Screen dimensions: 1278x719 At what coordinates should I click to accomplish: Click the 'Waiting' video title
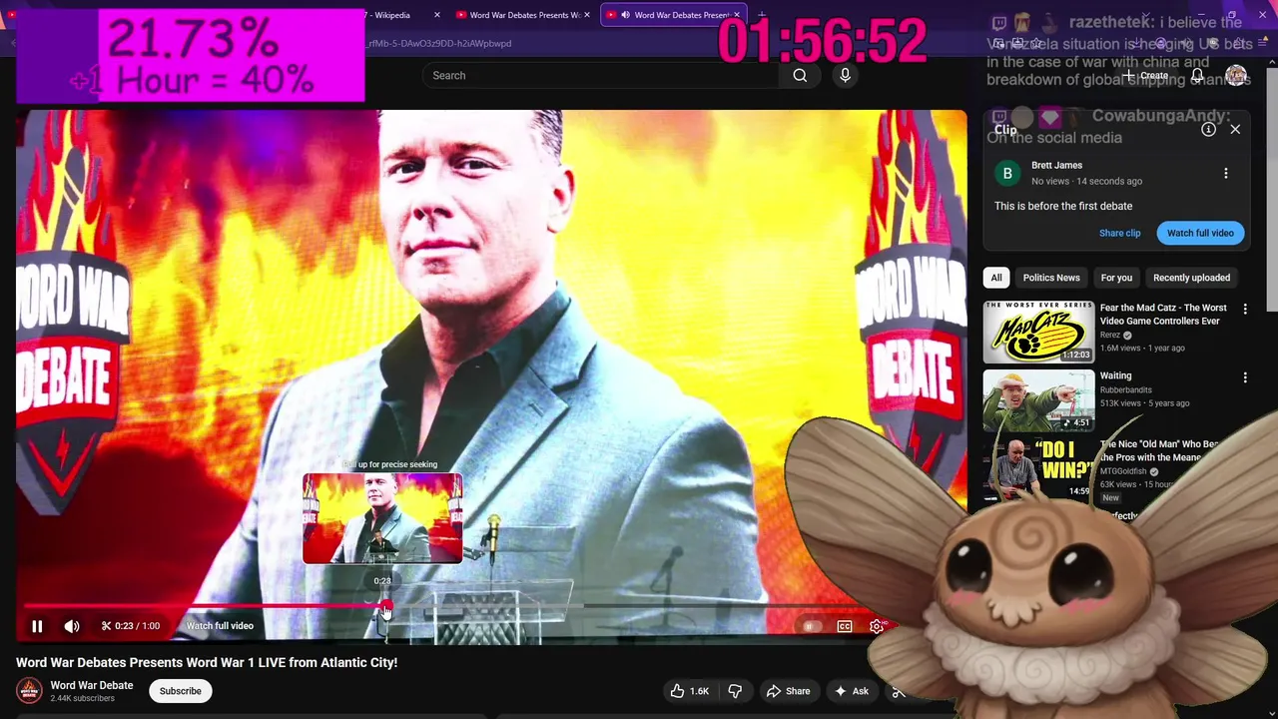(1115, 376)
